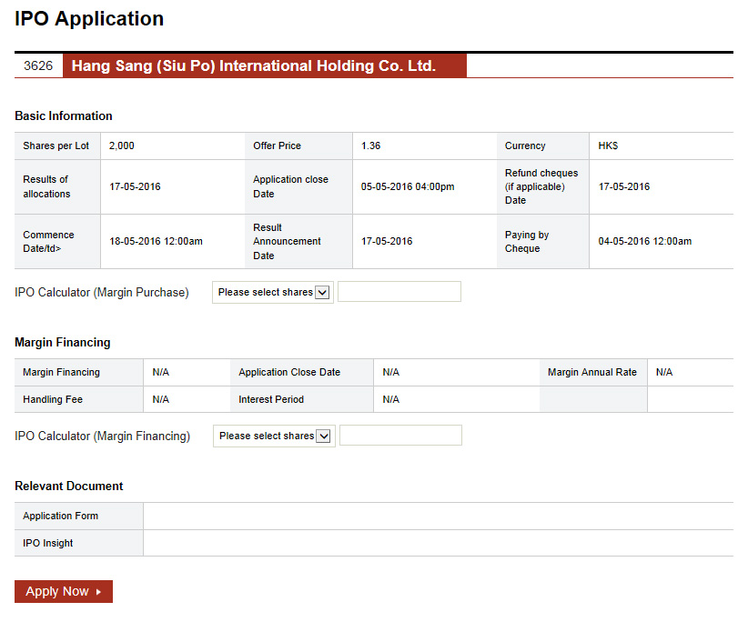This screenshot has width=748, height=622.
Task: Focus the Margin Financing calculator result field
Action: 400,436
